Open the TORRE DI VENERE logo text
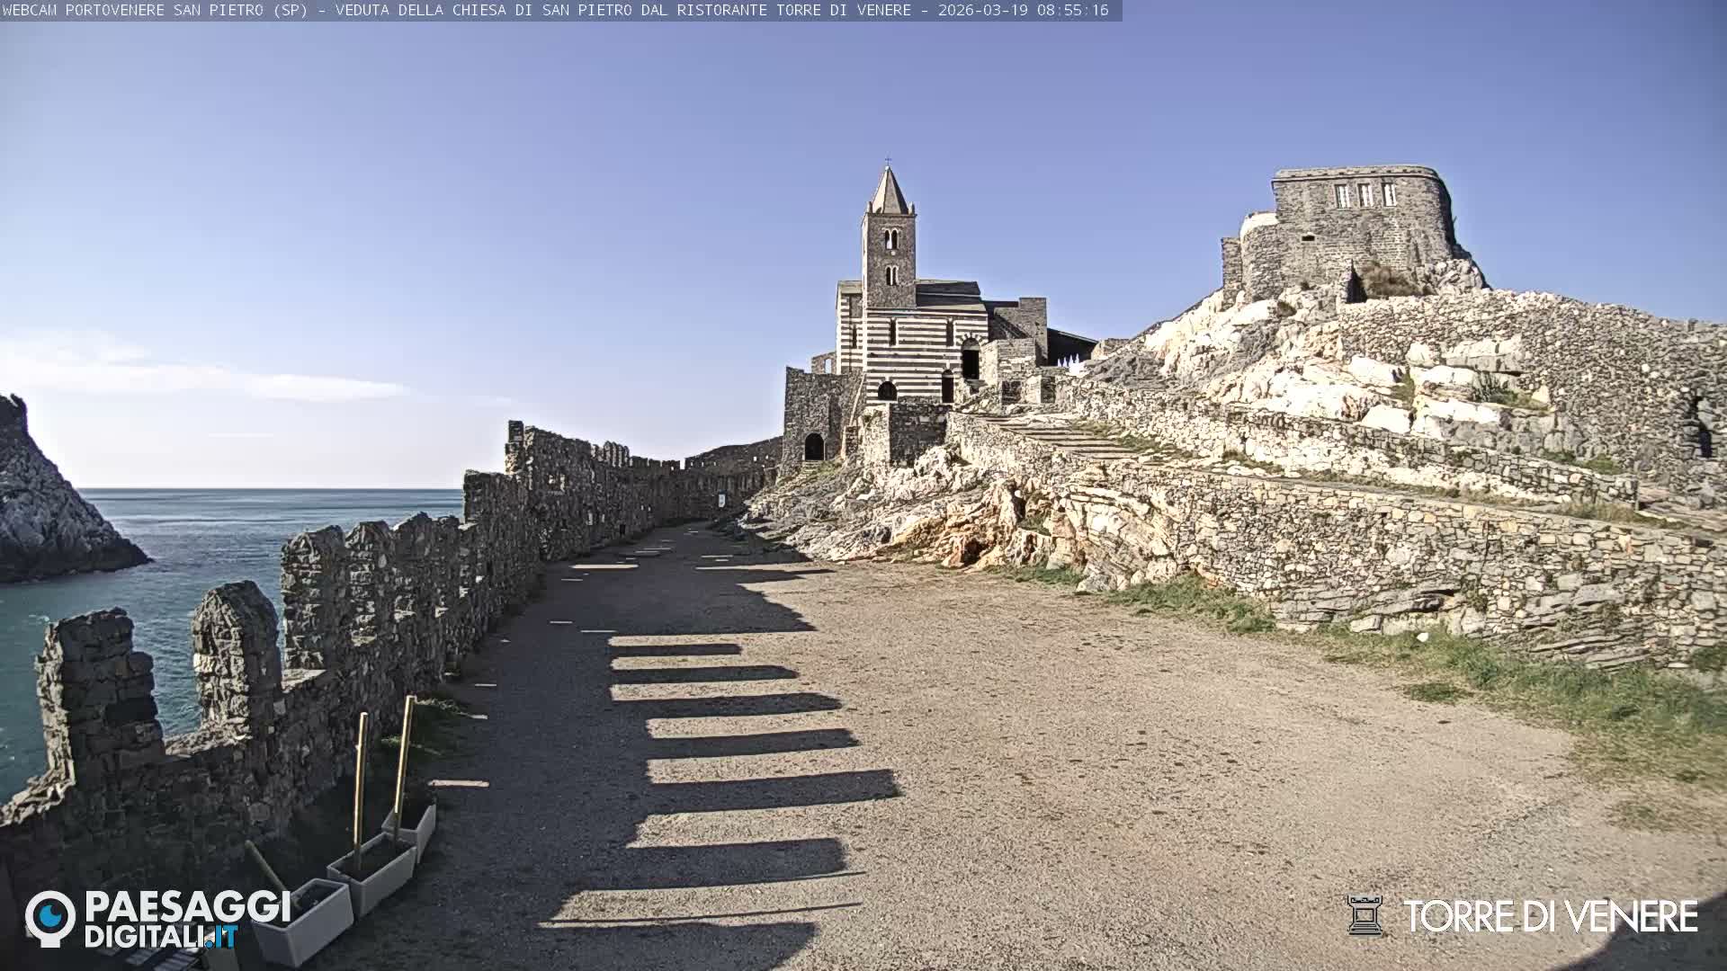 coord(1551,916)
